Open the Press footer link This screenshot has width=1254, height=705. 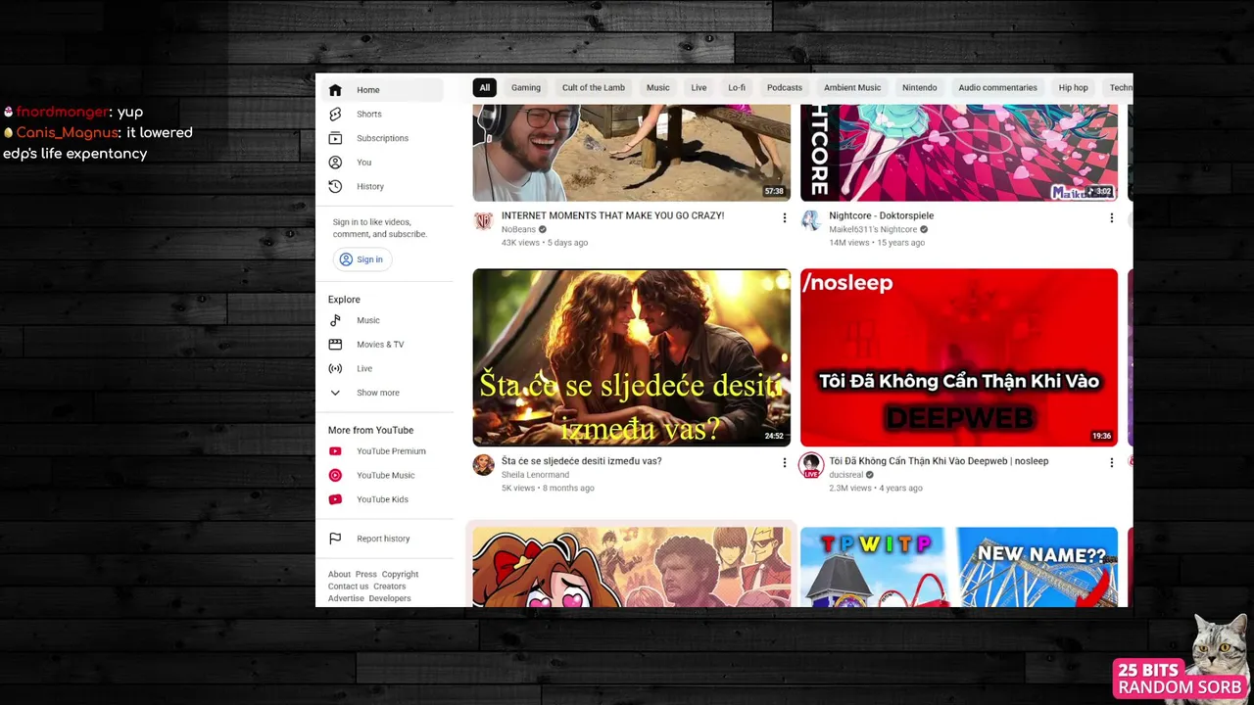point(366,575)
